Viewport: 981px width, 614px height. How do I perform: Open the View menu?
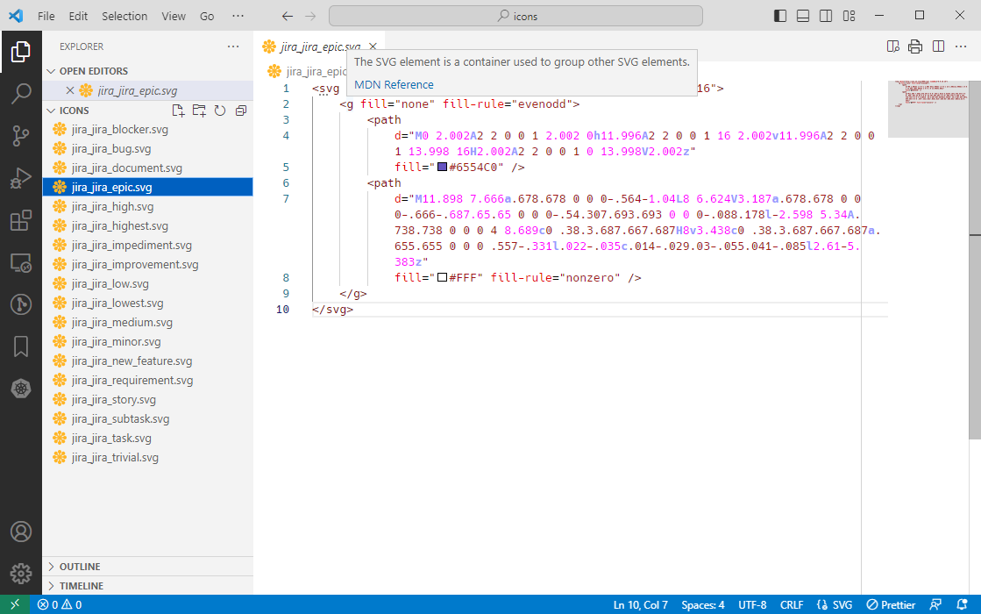(x=174, y=17)
